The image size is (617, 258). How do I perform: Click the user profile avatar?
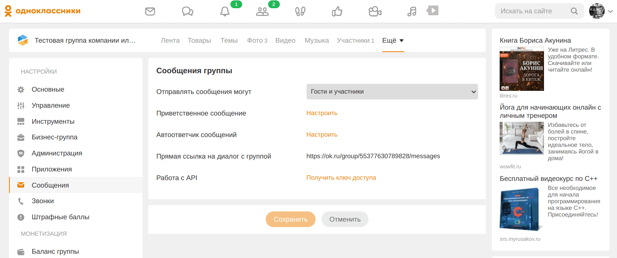tap(597, 11)
